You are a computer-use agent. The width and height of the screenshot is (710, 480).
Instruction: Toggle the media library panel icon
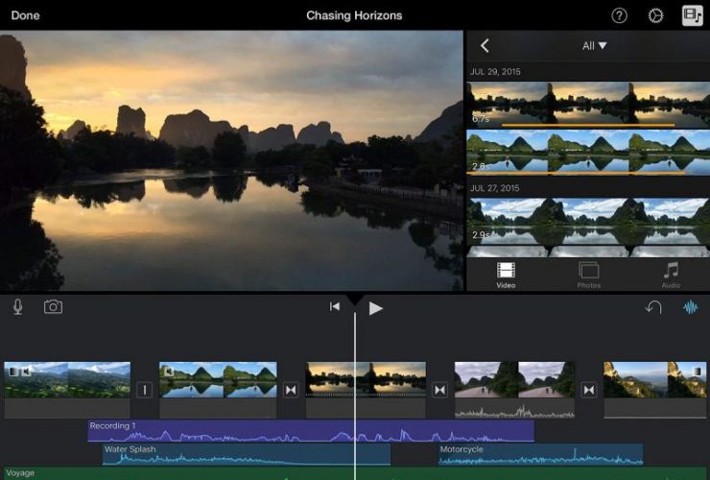692,15
